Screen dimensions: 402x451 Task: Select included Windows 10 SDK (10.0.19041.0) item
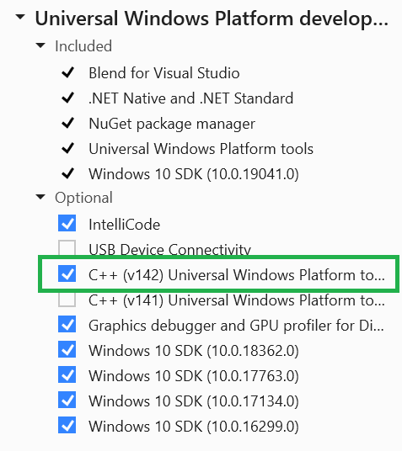pyautogui.click(x=194, y=174)
